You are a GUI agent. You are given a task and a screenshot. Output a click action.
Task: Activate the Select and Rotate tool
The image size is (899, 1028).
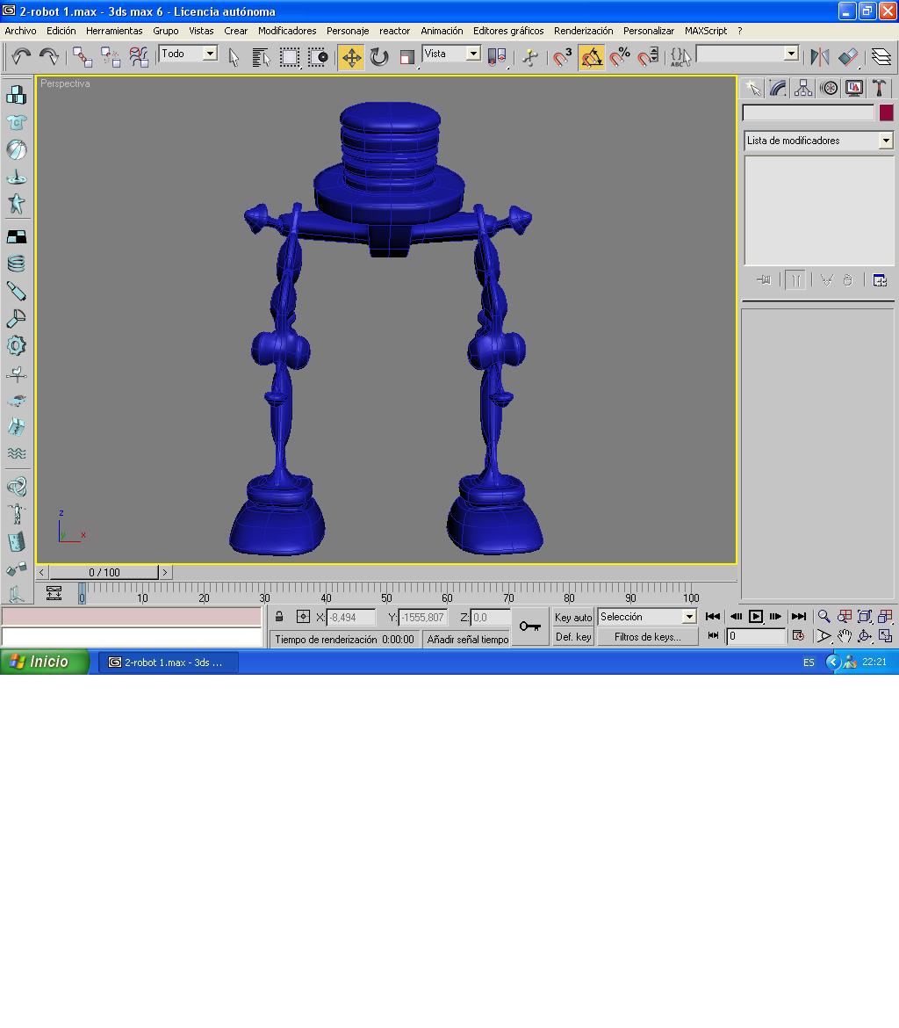378,57
